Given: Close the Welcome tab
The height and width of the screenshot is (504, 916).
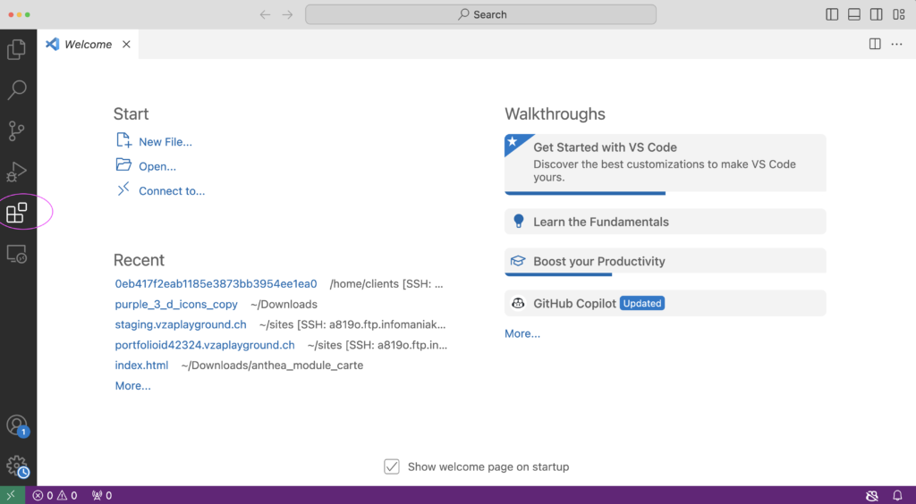Looking at the screenshot, I should tap(126, 45).
